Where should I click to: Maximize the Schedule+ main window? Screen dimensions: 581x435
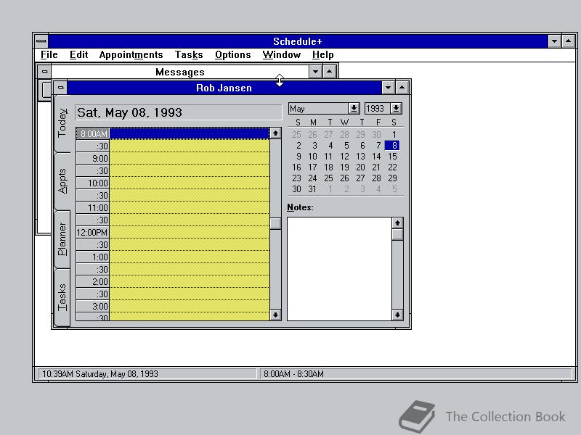point(569,41)
